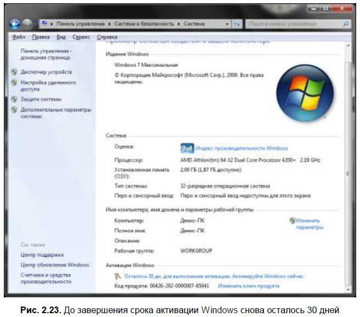Open Индекс производительности Windows link
Image resolution: width=360 pixels, height=317 pixels.
click(x=242, y=148)
